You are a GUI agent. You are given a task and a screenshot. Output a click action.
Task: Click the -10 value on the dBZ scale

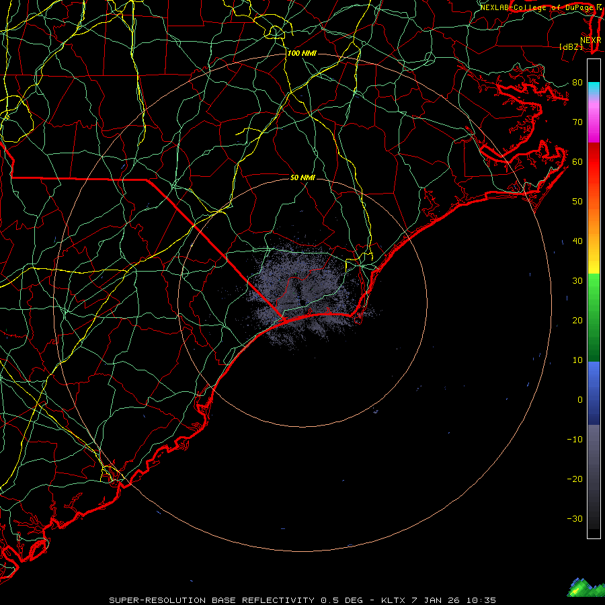pos(575,439)
